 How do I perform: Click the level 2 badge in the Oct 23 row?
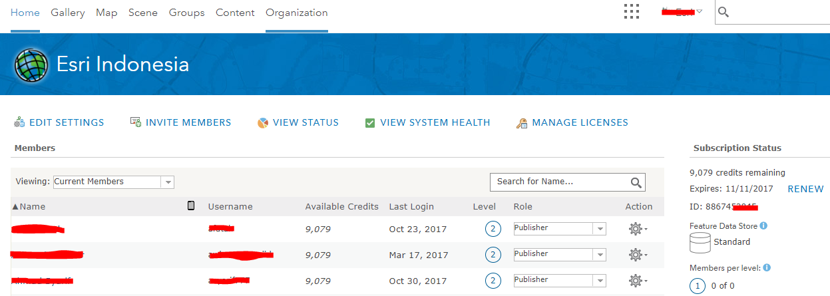click(493, 229)
